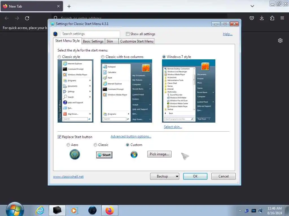This screenshot has height=216, width=289.
Task: Open a new Firefox tab
Action: pos(69,6)
